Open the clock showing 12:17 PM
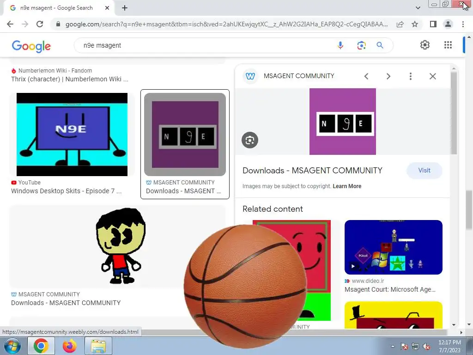This screenshot has height=355, width=473. click(x=449, y=346)
